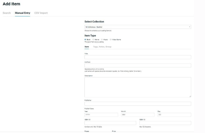Switch to Tags, Notes, Group tab
This screenshot has height=133, width=205.
pyautogui.click(x=102, y=47)
